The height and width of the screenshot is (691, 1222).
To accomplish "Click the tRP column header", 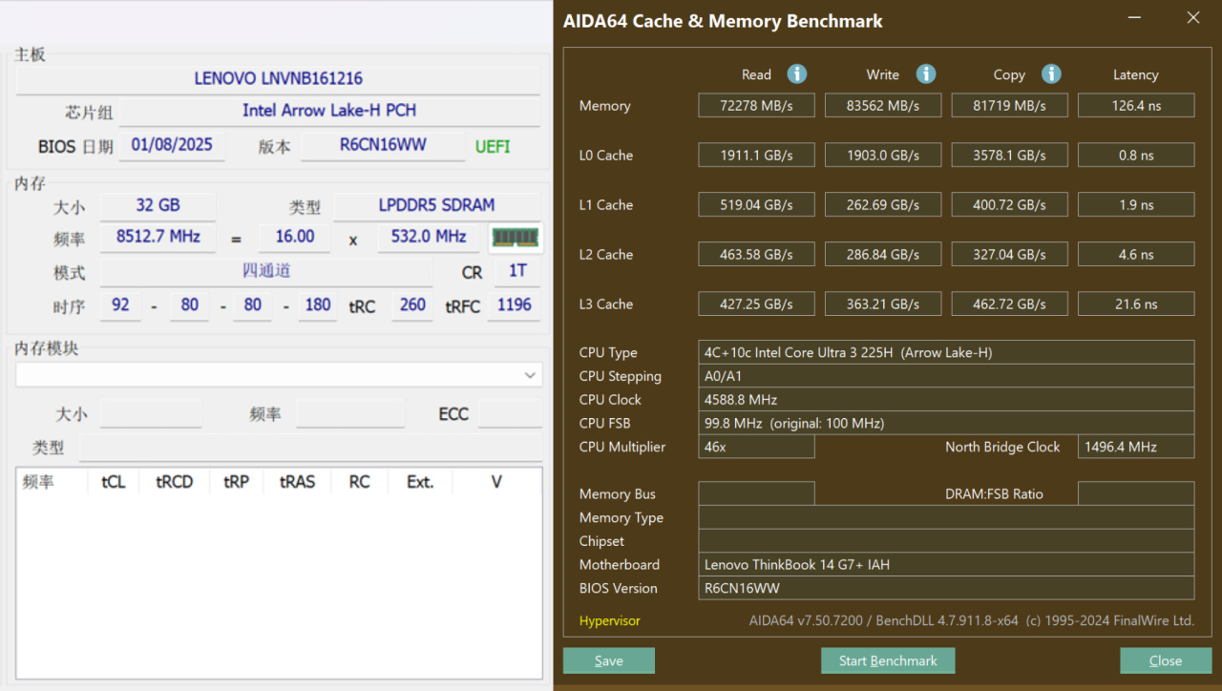I will 236,482.
